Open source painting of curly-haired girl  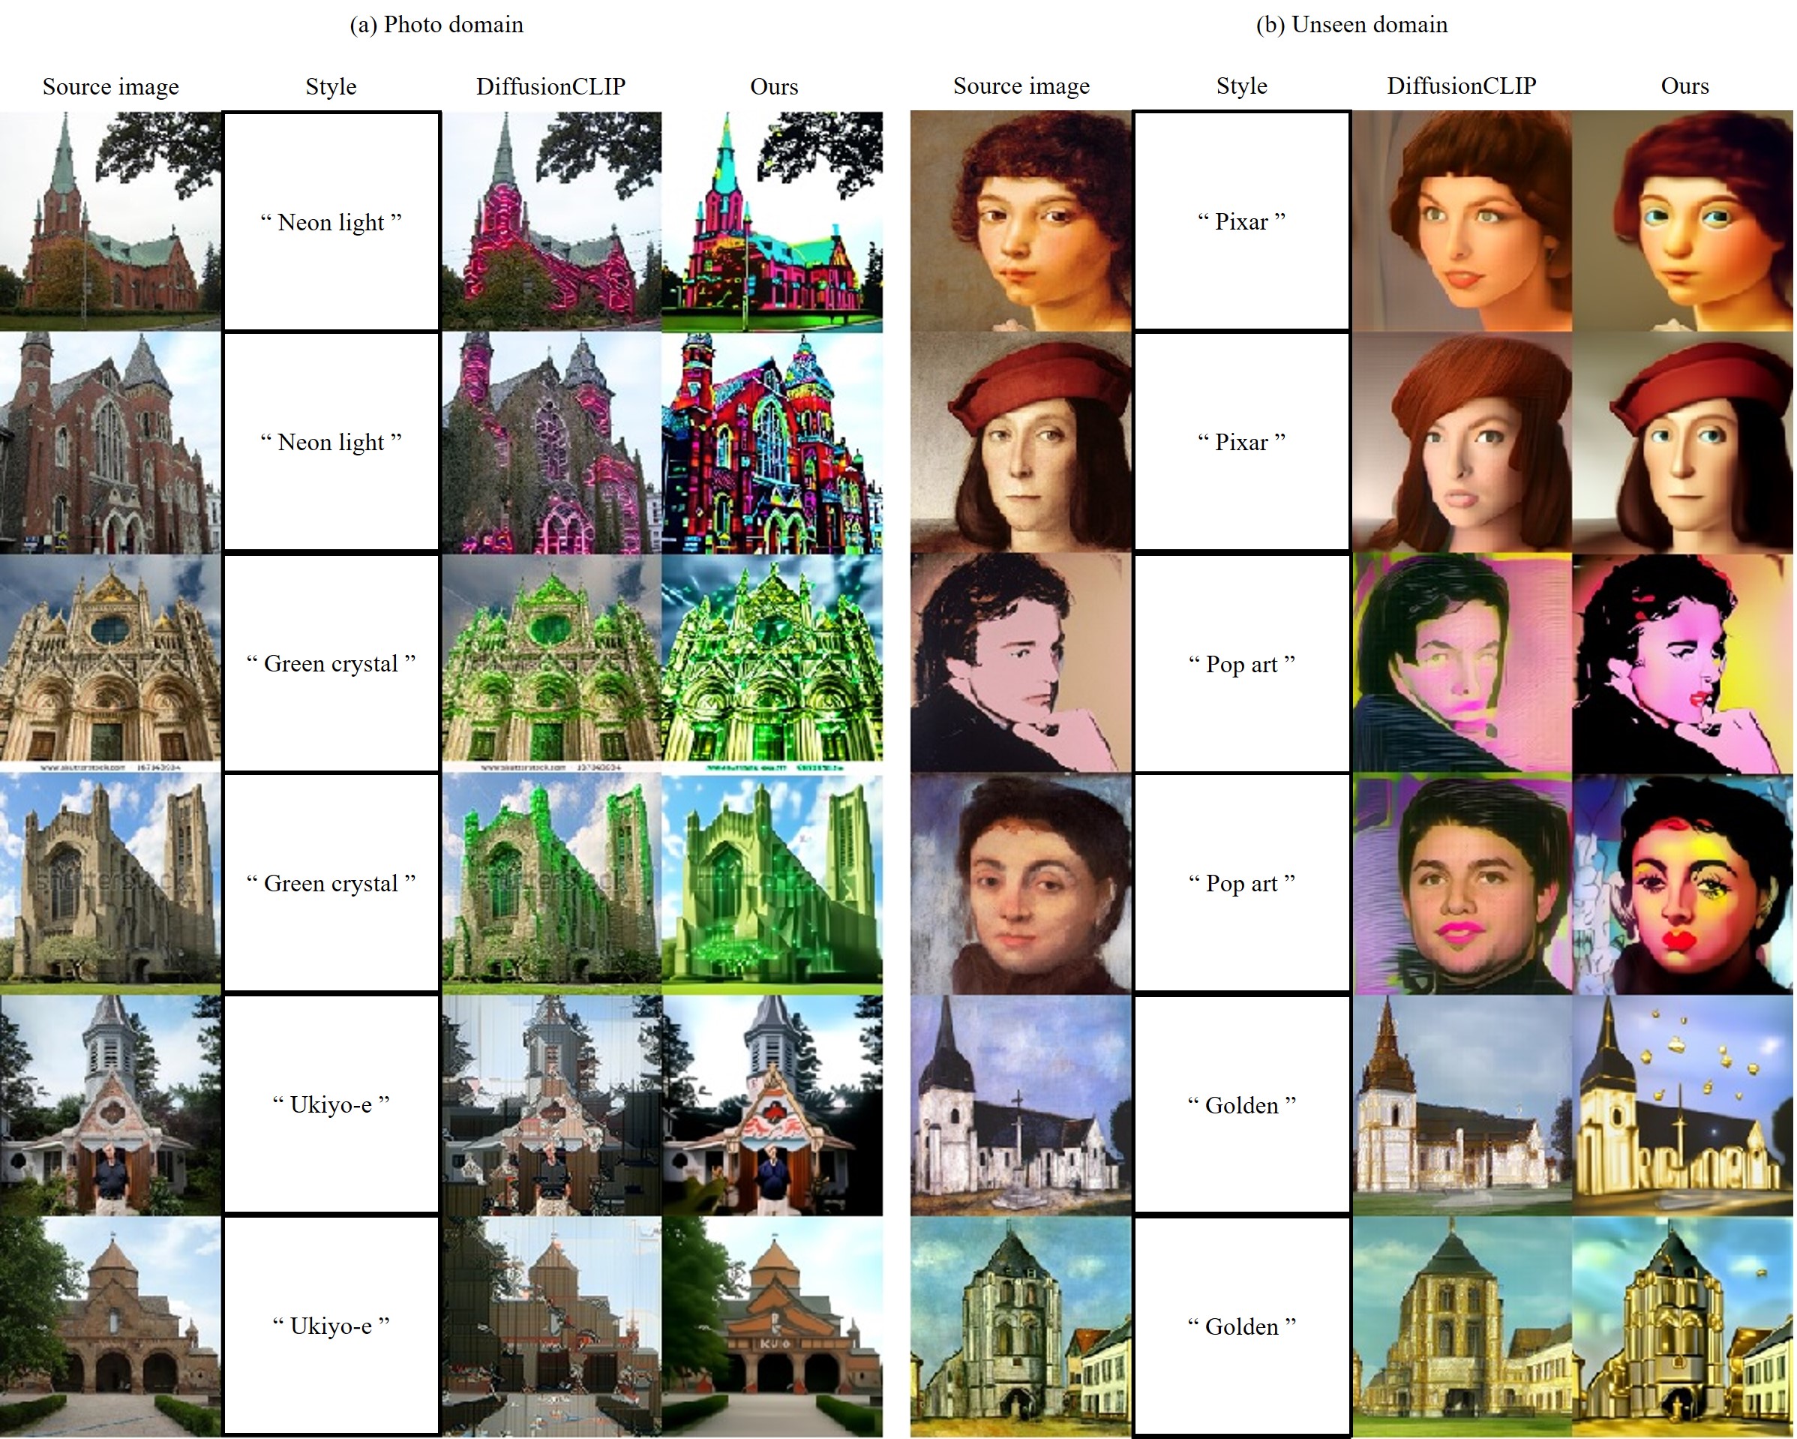[1021, 221]
